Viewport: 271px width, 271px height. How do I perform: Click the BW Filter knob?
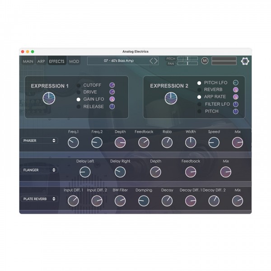120,201
